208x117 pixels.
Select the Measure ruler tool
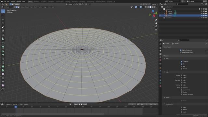click(x=3, y=39)
